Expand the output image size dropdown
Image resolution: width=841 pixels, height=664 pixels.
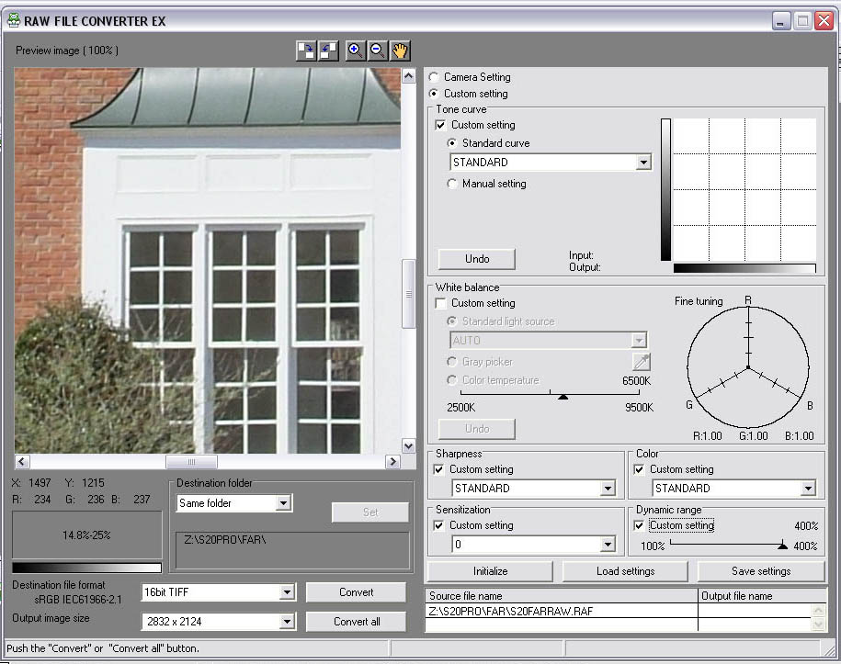pos(286,623)
